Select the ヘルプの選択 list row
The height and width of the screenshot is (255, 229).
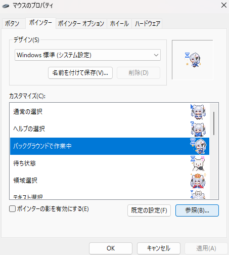point(110,129)
